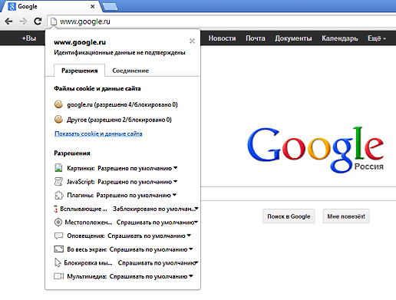The height and width of the screenshot is (300, 396).
Task: Click the www.google.ru popup heading
Action: (x=80, y=42)
